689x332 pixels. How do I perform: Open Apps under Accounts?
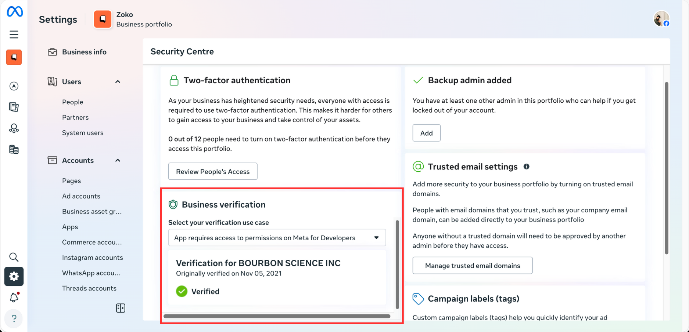[x=70, y=227]
